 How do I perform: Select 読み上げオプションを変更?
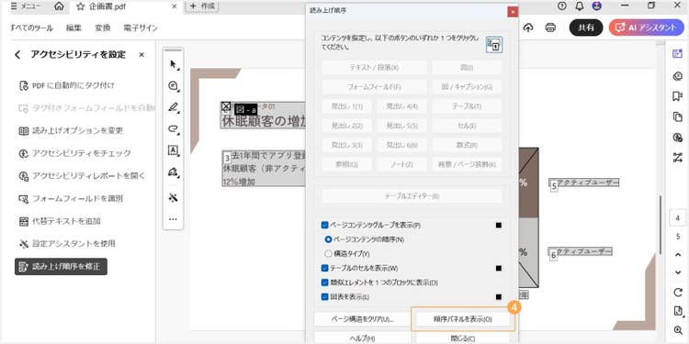(71, 131)
